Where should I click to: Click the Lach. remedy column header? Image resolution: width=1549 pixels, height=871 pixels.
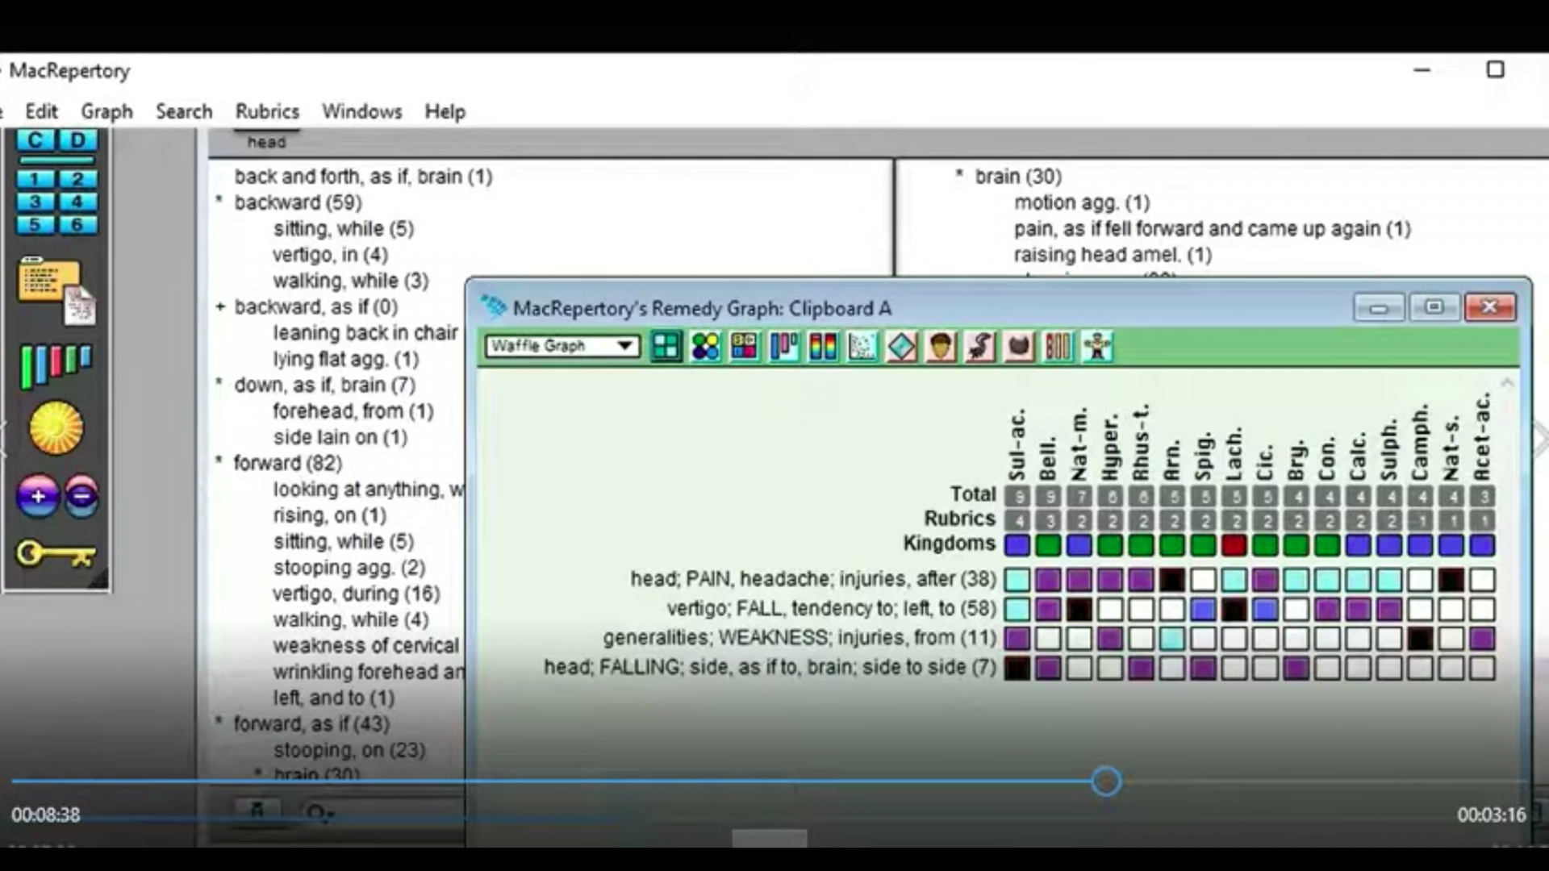(1234, 455)
